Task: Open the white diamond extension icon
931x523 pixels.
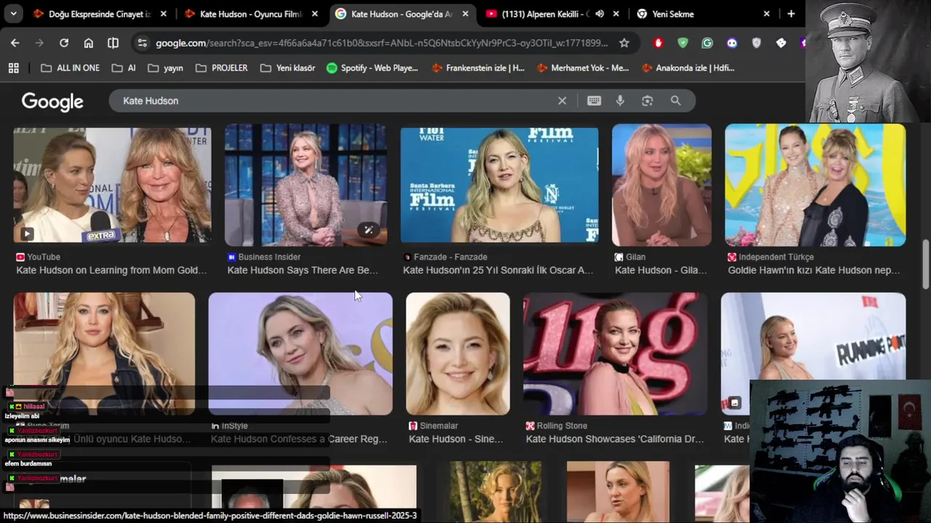Action: [x=781, y=43]
